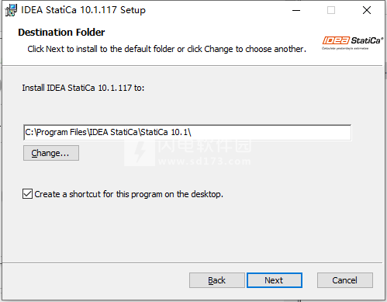
Task: Click the 'IDEA StatiCa 10.1.117 Setup' title text
Action: (83, 10)
